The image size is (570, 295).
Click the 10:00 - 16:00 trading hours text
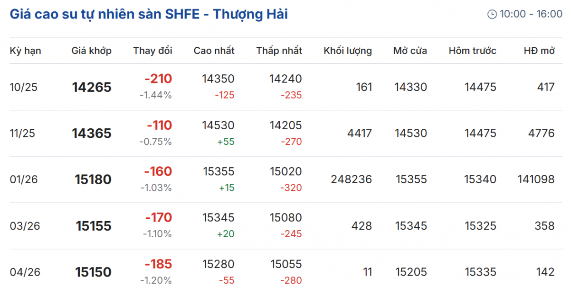[531, 14]
